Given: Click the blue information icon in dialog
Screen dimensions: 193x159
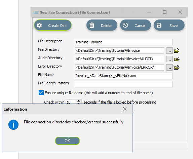Looking at the screenshot, I should click(13, 125).
